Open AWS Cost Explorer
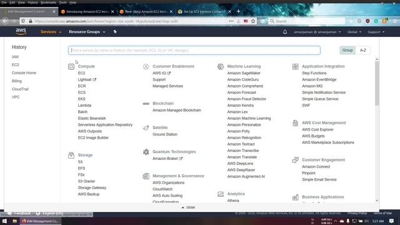 click(x=317, y=129)
